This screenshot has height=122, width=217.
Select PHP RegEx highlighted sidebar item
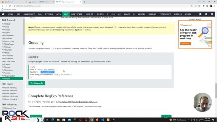[12, 79]
